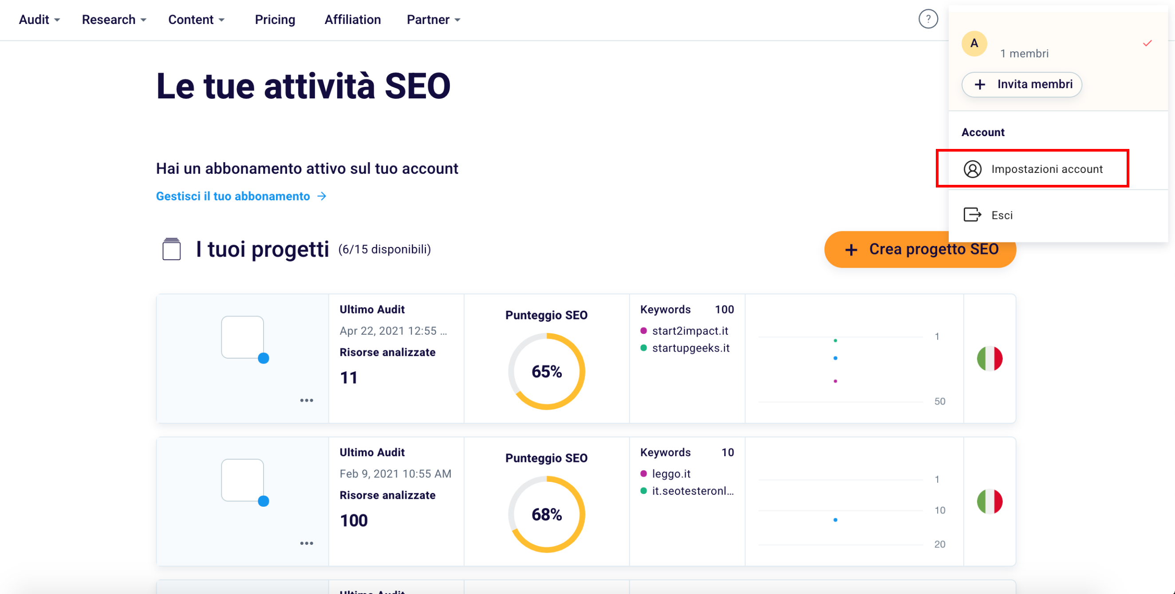Image resolution: width=1175 pixels, height=594 pixels.
Task: Click the Account section header
Action: pos(982,132)
